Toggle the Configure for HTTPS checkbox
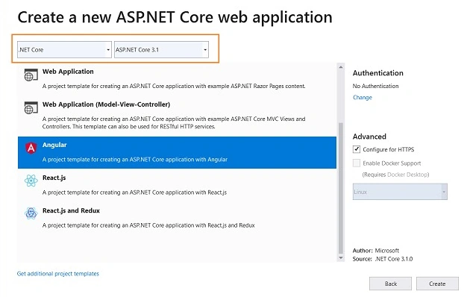Viewport: 467px width, 297px height. pyautogui.click(x=356, y=149)
